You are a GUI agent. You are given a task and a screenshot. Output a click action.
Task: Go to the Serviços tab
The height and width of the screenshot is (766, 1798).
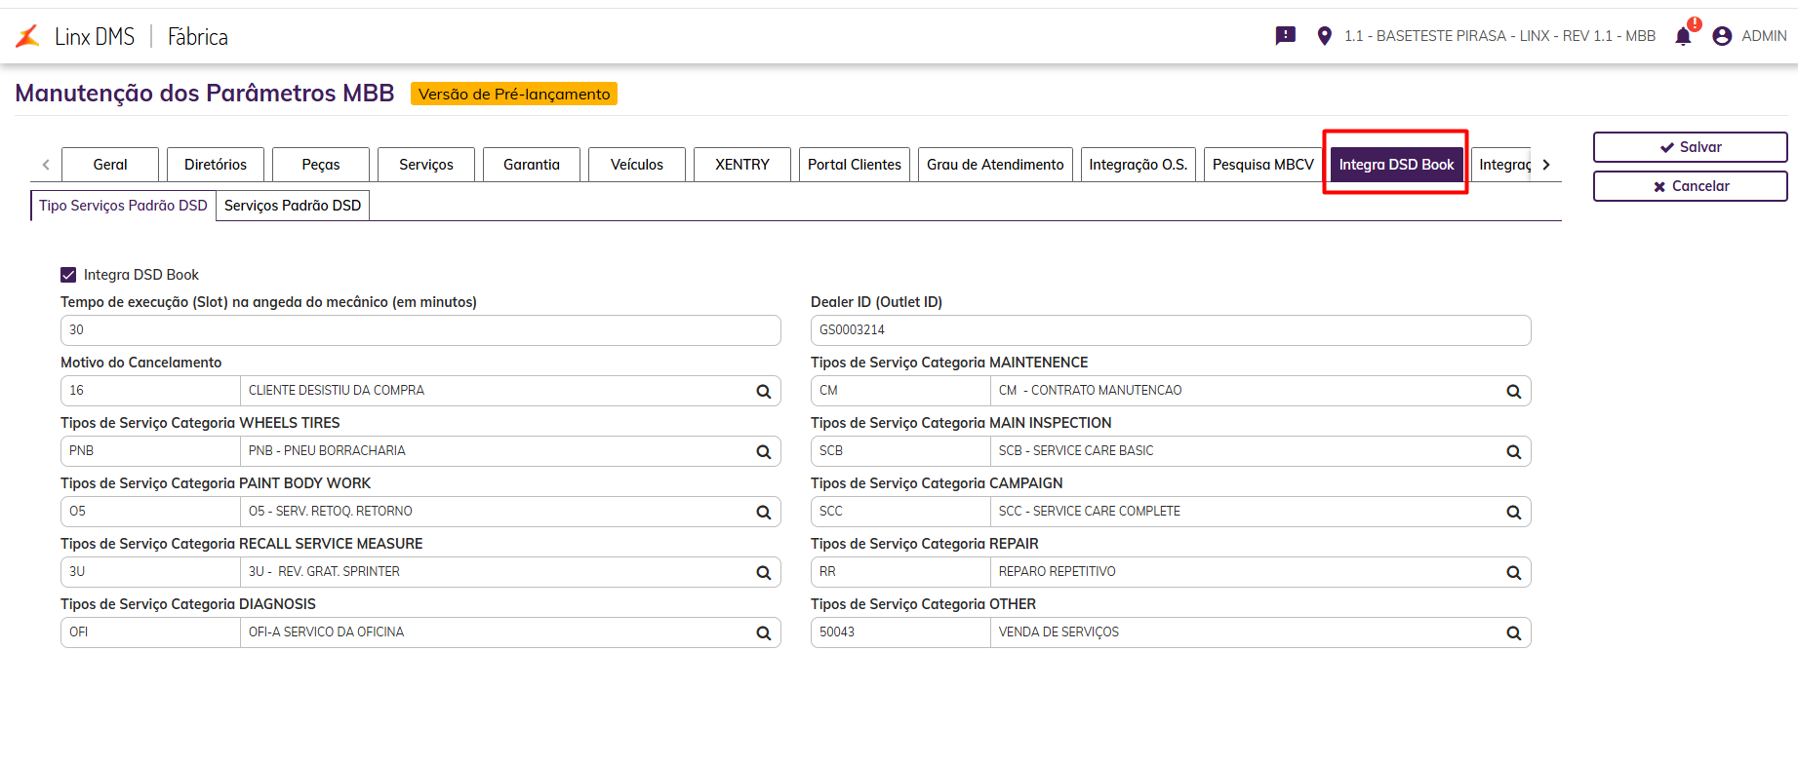coord(426,165)
